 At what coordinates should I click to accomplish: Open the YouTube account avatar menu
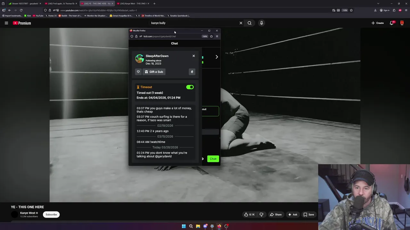pyautogui.click(x=402, y=23)
